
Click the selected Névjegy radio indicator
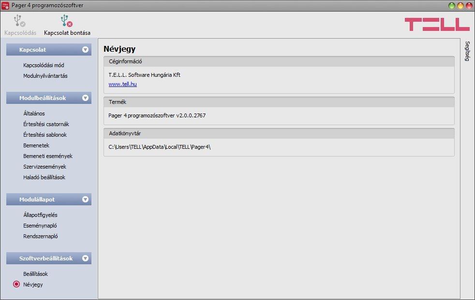pos(16,284)
